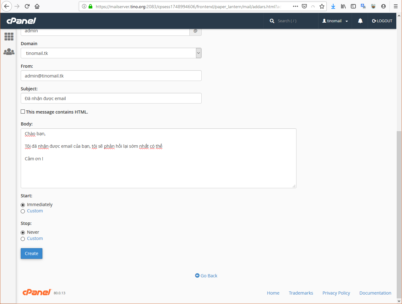Click the browser Back arrow button

point(7,6)
